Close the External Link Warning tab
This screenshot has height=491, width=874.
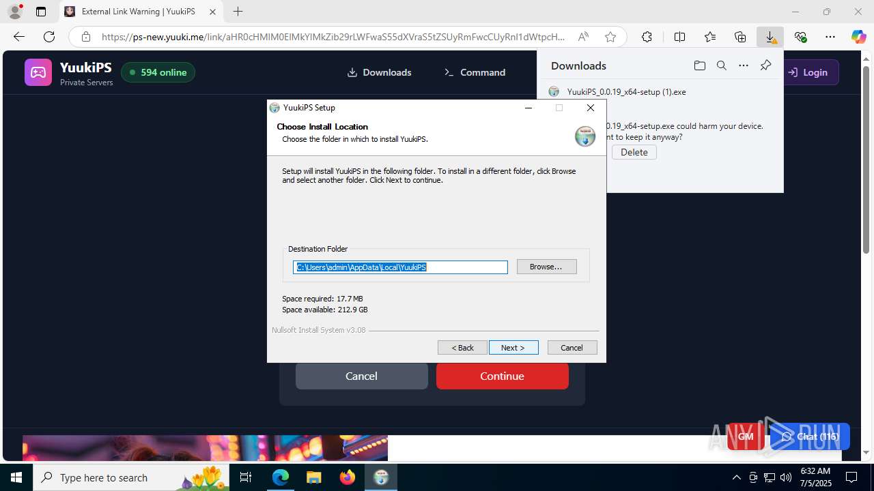point(212,12)
